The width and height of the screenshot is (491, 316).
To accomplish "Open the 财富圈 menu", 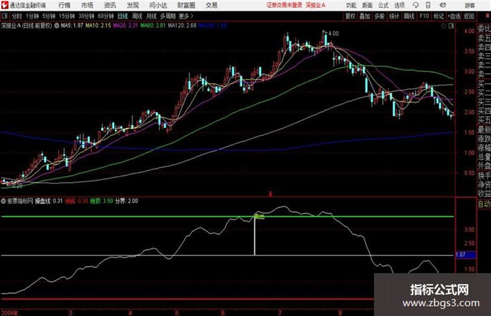I will tap(186, 5).
